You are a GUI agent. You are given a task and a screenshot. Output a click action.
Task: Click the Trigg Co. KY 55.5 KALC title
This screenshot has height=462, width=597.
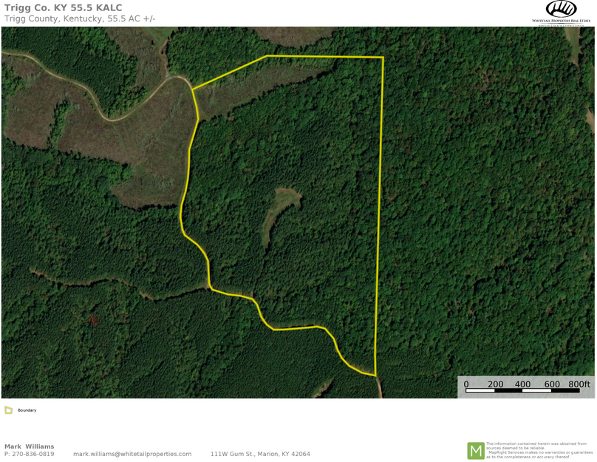coord(64,7)
